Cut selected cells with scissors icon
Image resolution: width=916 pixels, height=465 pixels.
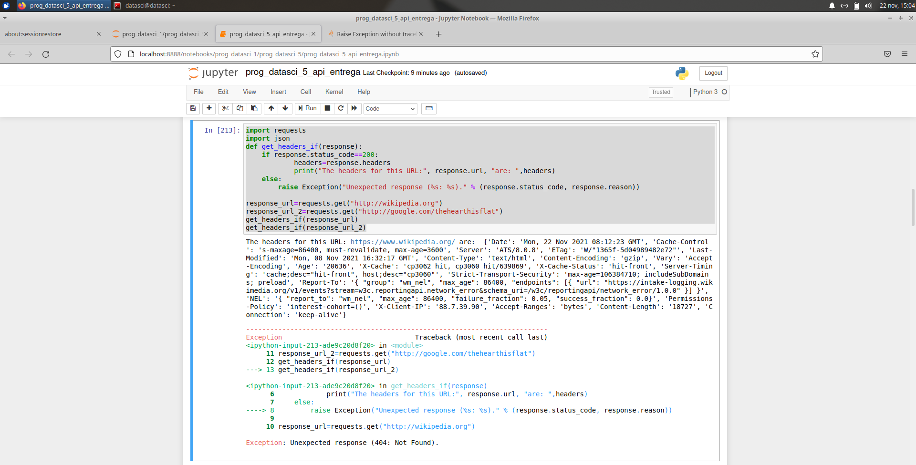226,108
